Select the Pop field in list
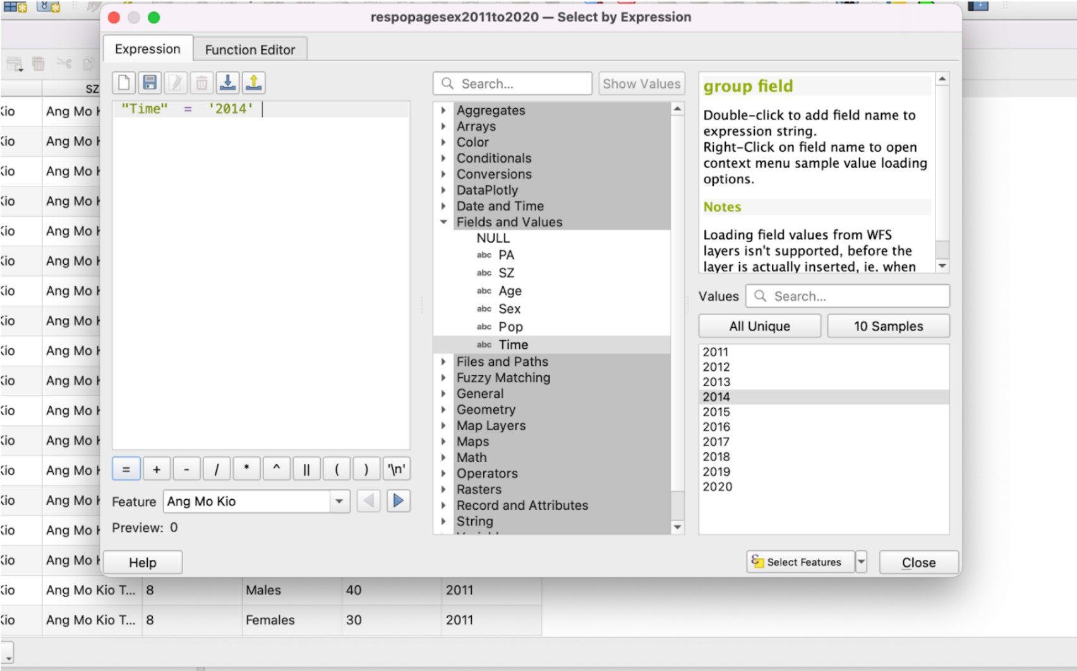The height and width of the screenshot is (671, 1077). (510, 327)
